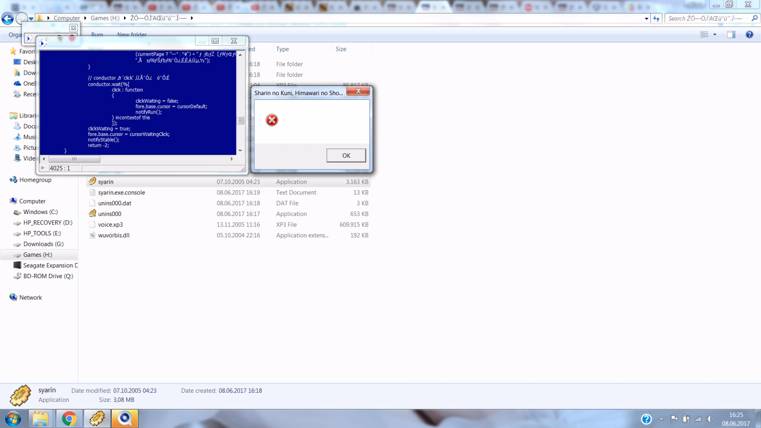Viewport: 761px width, 428px height.
Task: Click the wuvorbis.dll file icon
Action: (x=92, y=235)
